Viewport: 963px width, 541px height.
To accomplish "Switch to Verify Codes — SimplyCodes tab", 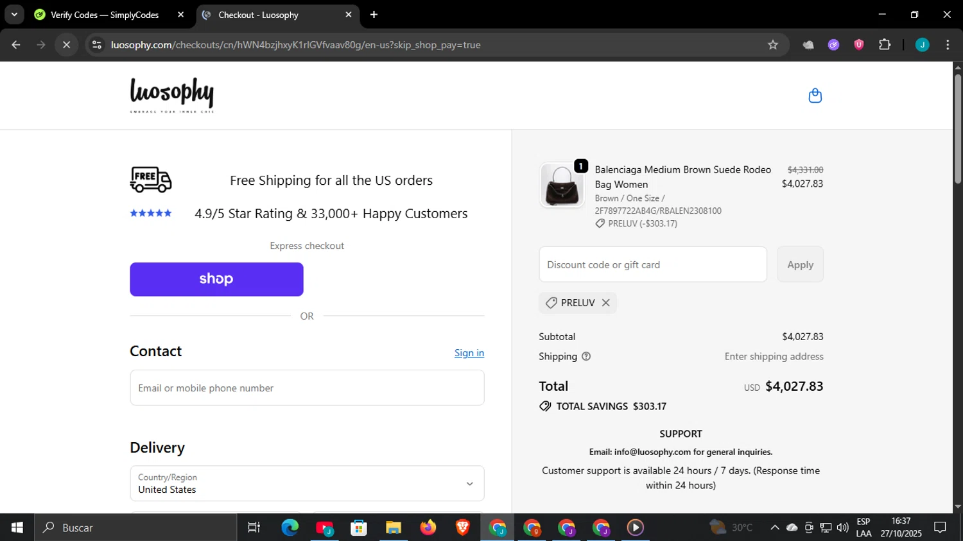I will coord(104,15).
